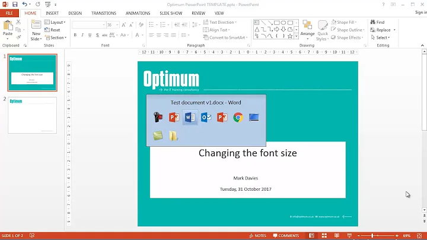Start Slide Show from status bar
Image resolution: width=427 pixels, height=240 pixels.
(349, 236)
